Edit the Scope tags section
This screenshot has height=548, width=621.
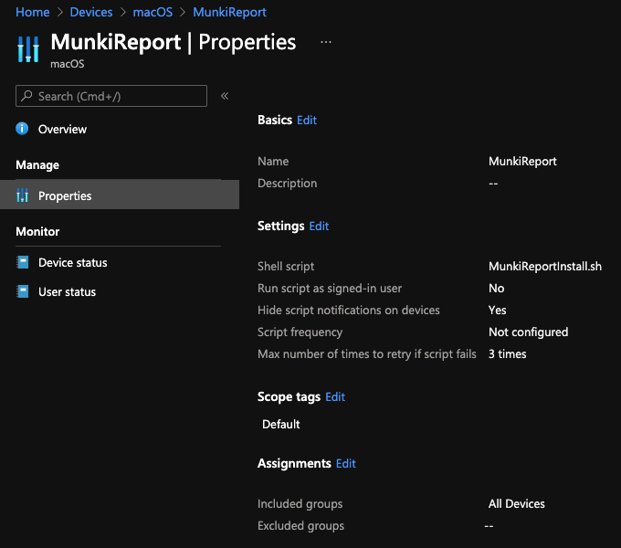pyautogui.click(x=335, y=396)
